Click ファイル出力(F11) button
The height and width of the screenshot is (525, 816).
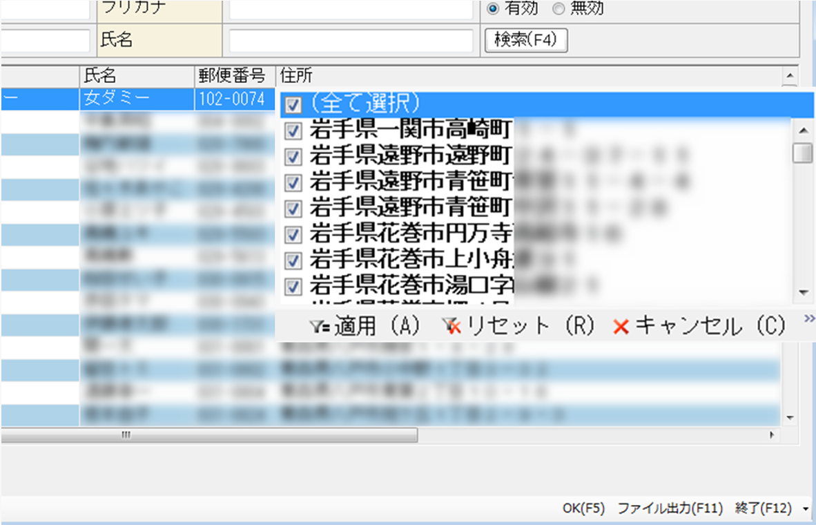point(669,507)
